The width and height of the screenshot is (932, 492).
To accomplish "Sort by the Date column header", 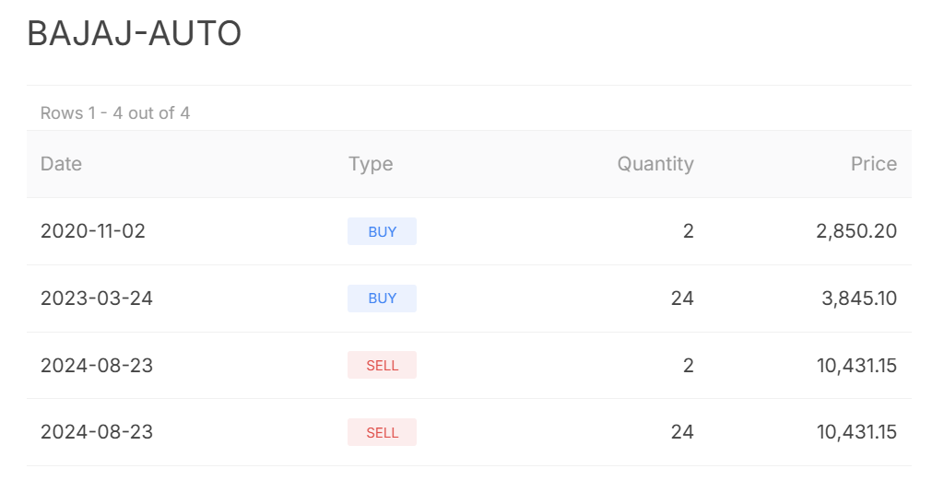I will pyautogui.click(x=62, y=164).
